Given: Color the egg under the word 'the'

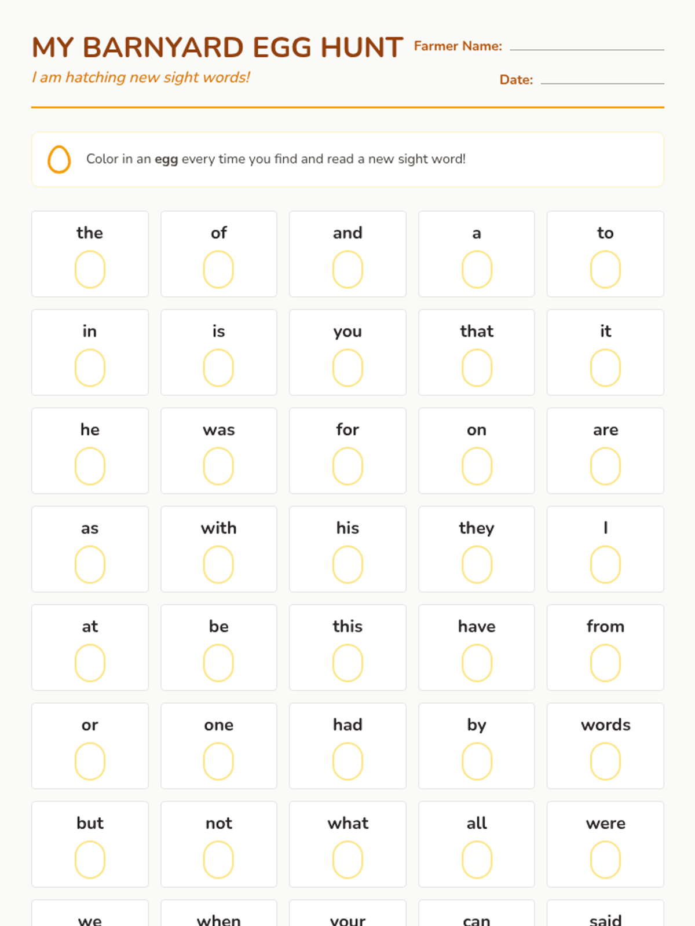Looking at the screenshot, I should coord(90,269).
